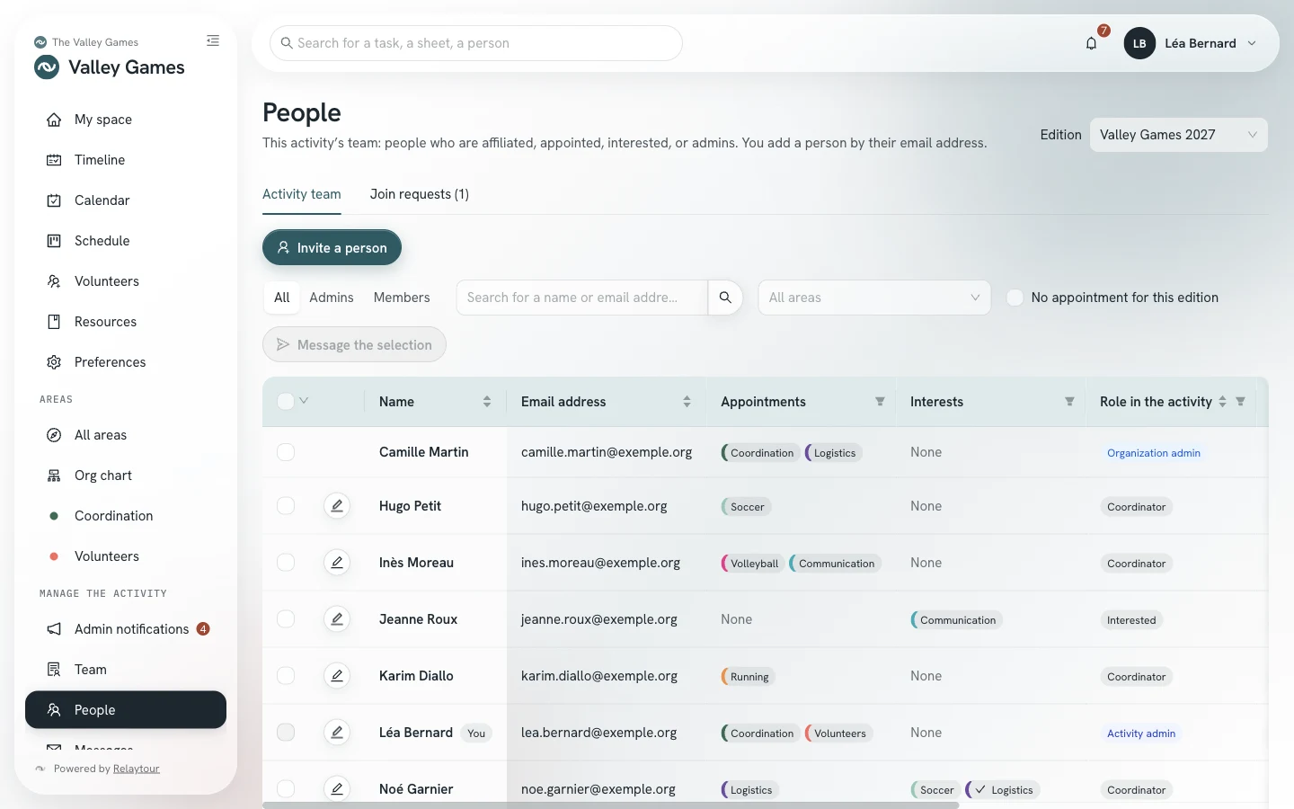Select Hugo Petit's row checkbox
Viewport: 1294px width, 809px height.
pyautogui.click(x=286, y=506)
